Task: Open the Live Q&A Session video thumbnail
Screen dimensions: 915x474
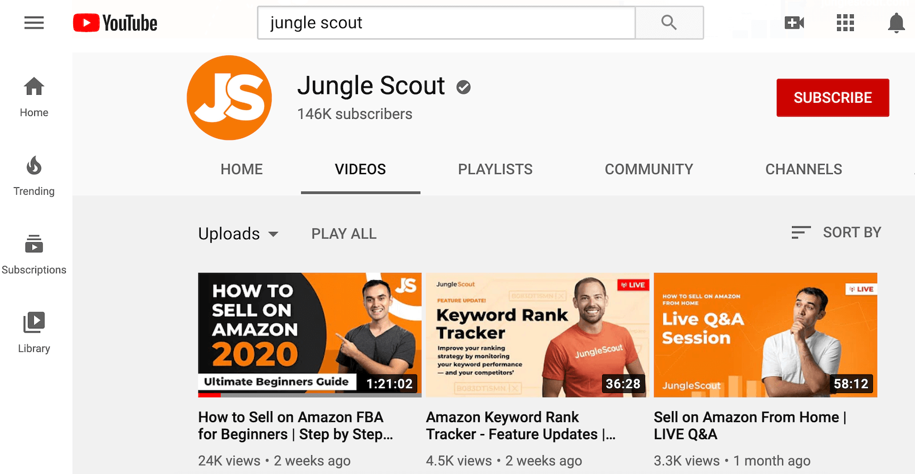Action: pos(765,335)
